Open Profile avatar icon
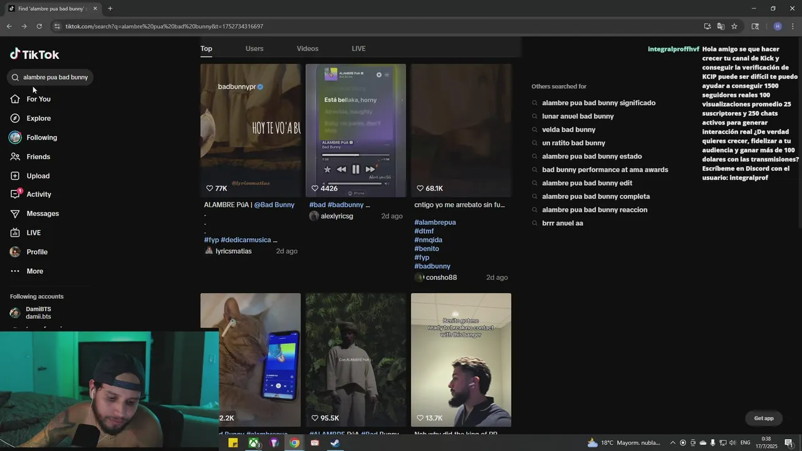Viewport: 802px width, 451px height. 15,252
